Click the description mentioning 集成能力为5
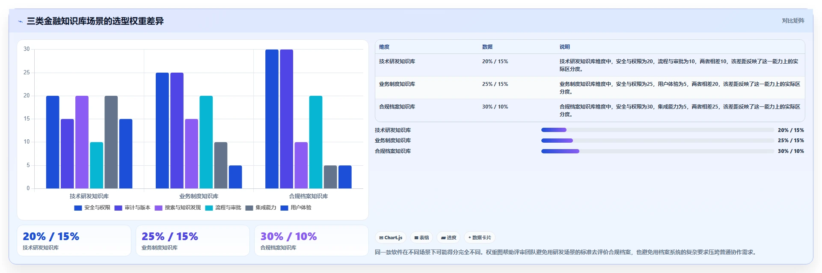Viewport: 822px width, 273px height. [680, 111]
